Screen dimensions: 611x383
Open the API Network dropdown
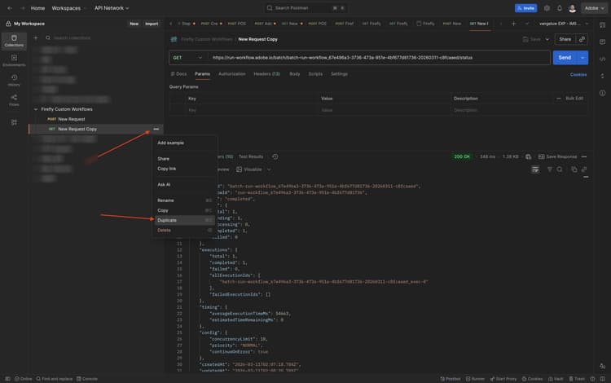coord(112,8)
